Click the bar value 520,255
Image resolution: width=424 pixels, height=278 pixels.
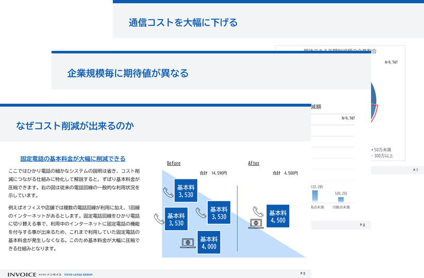341,193
